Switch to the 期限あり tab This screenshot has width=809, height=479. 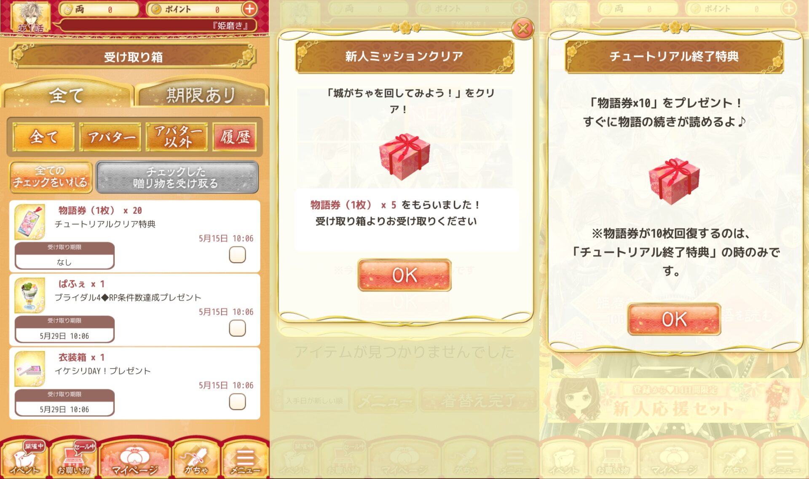(201, 95)
